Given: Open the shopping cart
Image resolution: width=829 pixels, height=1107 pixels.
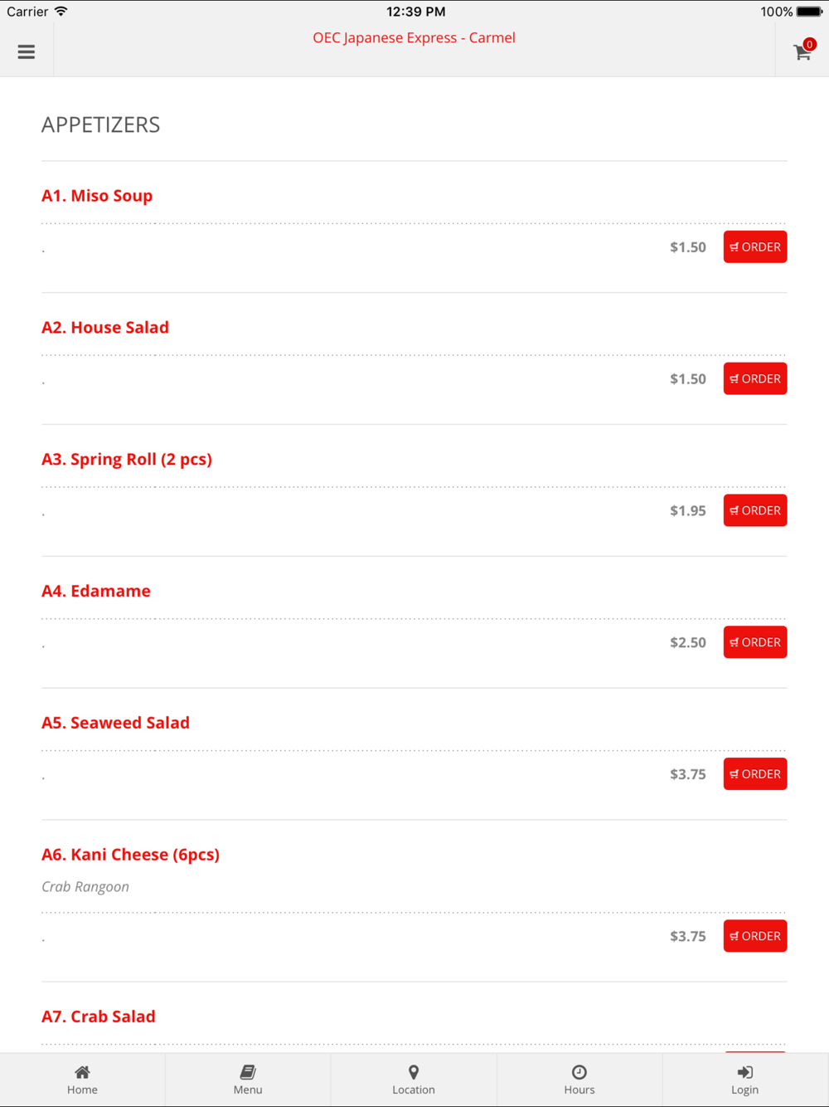Looking at the screenshot, I should click(x=802, y=51).
